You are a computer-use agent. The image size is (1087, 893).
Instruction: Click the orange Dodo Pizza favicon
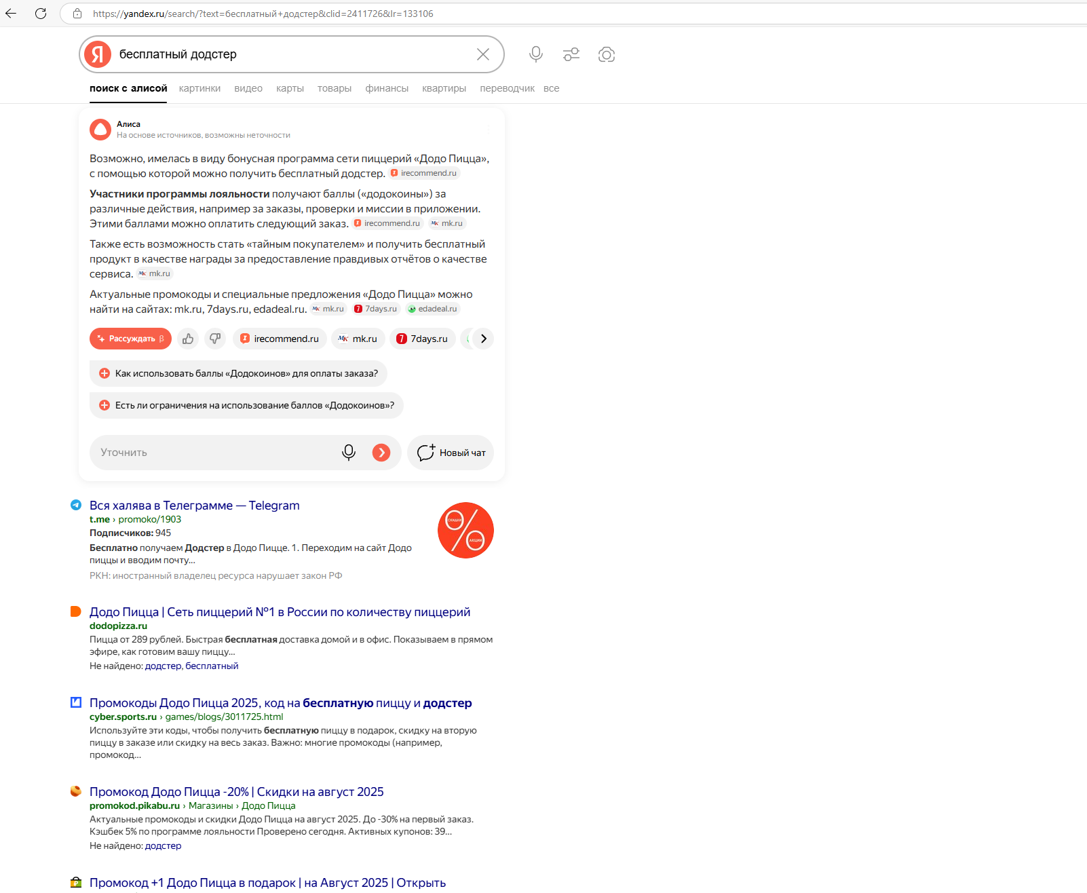click(x=76, y=611)
